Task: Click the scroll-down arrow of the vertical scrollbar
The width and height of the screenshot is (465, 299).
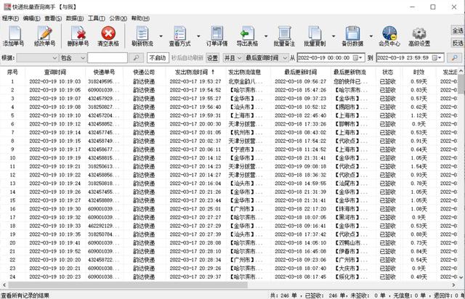Action: click(461, 277)
